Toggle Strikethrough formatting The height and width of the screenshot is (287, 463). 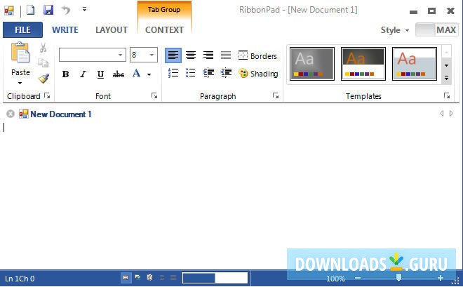coord(118,74)
